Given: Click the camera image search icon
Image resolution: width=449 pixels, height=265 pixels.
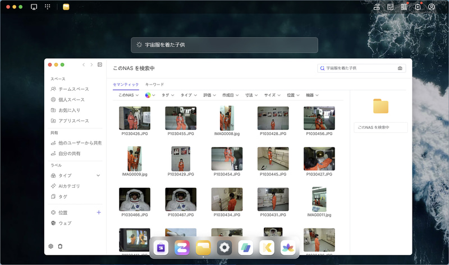Looking at the screenshot, I should (x=400, y=68).
